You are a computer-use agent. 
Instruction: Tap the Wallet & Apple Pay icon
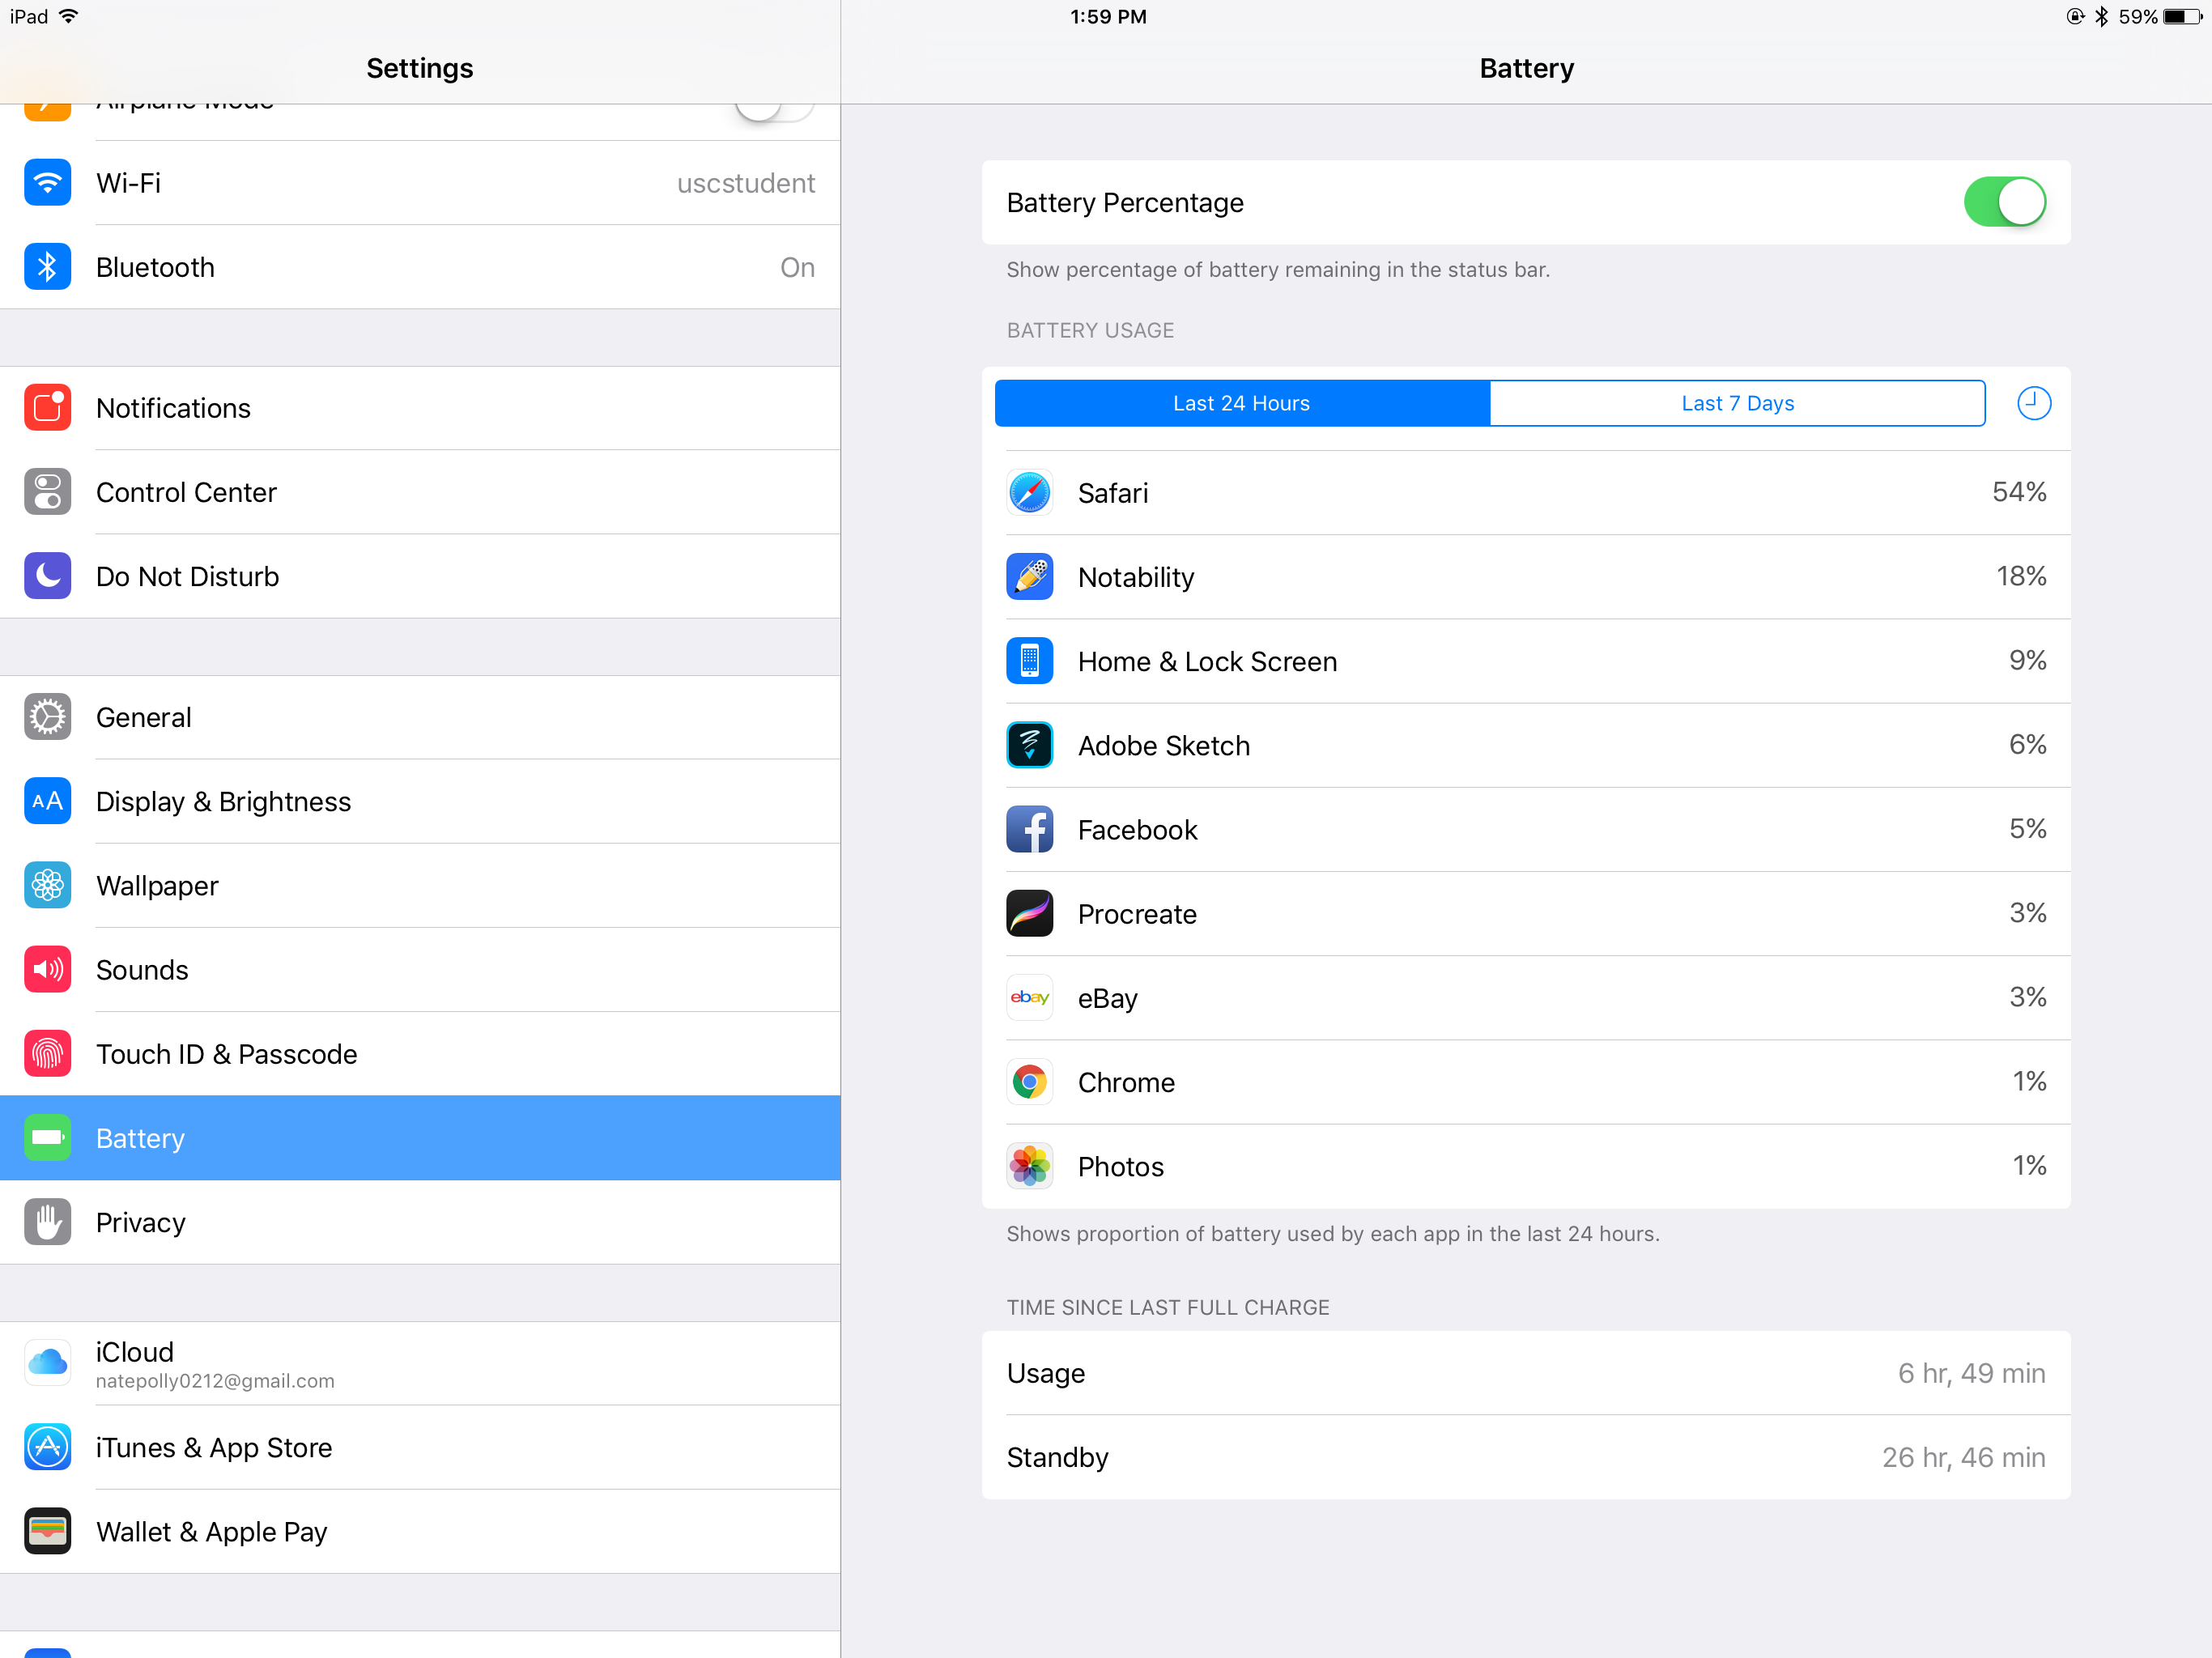pyautogui.click(x=47, y=1531)
